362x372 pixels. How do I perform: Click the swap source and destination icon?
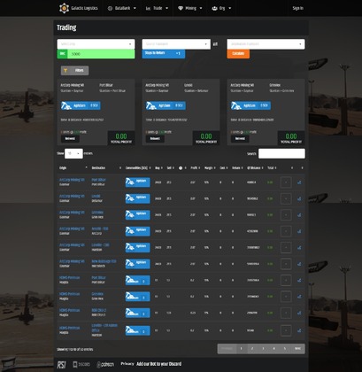tap(215, 44)
